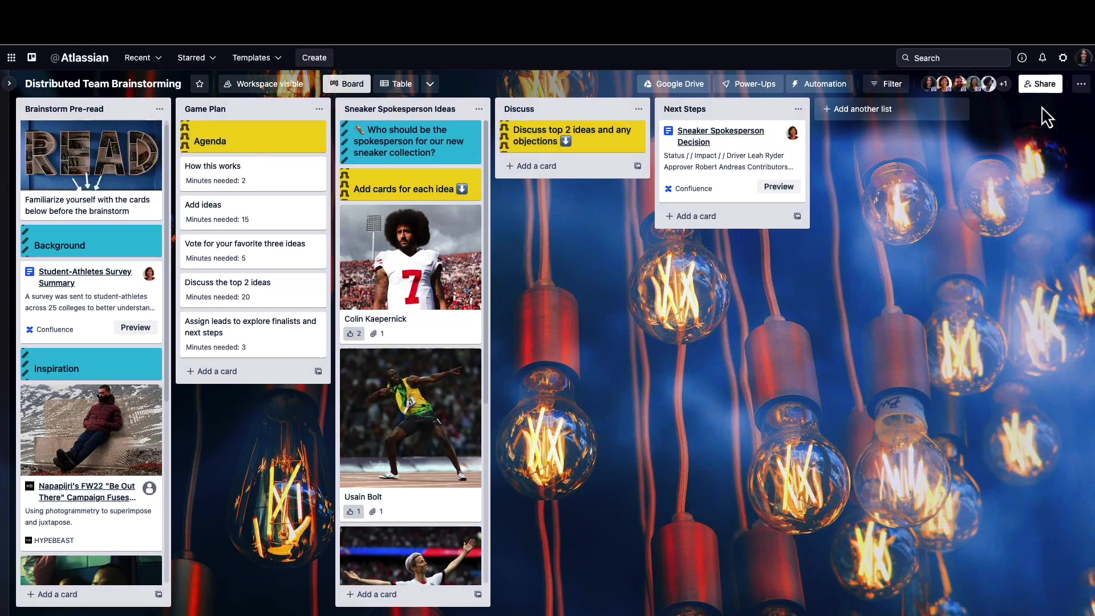Image resolution: width=1095 pixels, height=616 pixels.
Task: Switch to Board tab view
Action: pos(347,83)
